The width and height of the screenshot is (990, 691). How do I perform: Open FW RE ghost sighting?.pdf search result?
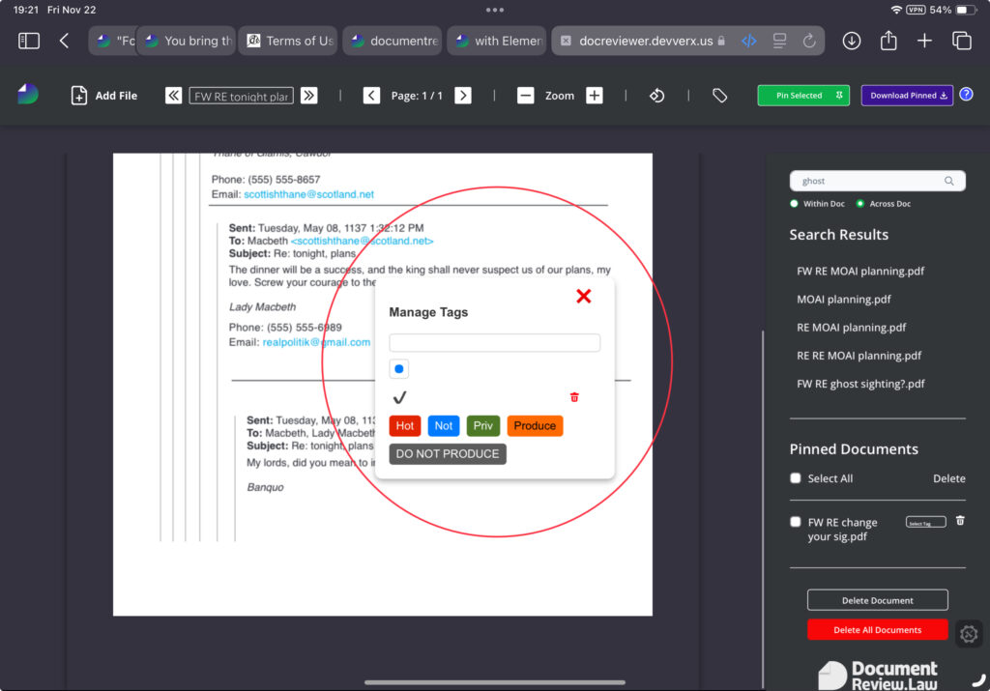pos(860,384)
